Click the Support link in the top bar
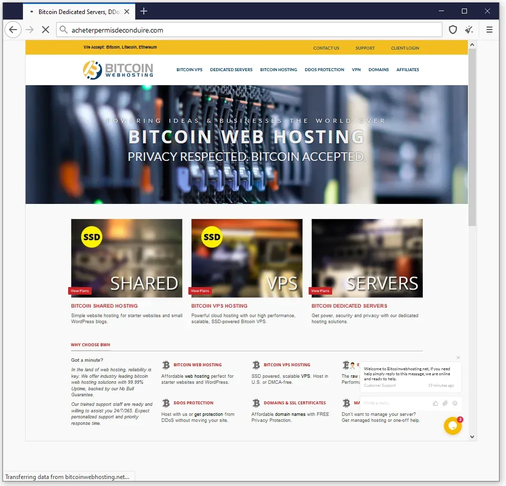 click(x=365, y=48)
